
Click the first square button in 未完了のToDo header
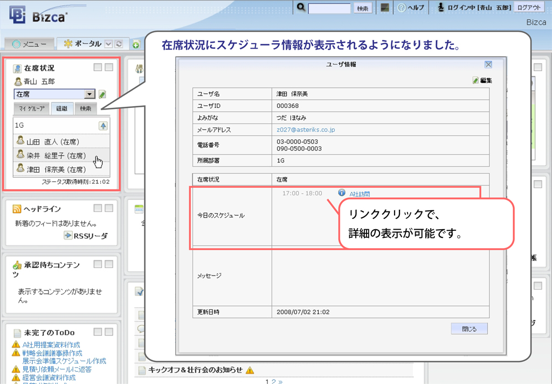98,332
